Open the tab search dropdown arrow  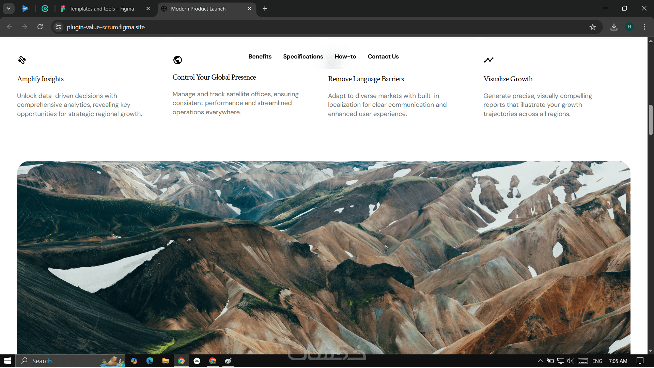point(9,9)
